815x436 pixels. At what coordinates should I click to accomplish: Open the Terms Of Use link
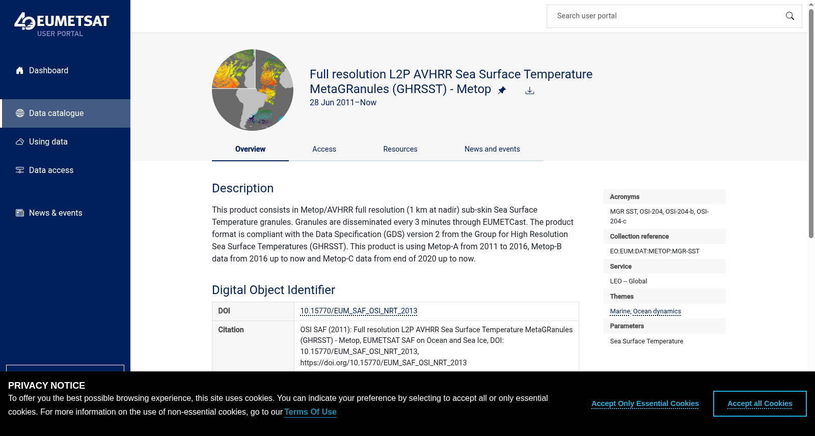click(310, 412)
